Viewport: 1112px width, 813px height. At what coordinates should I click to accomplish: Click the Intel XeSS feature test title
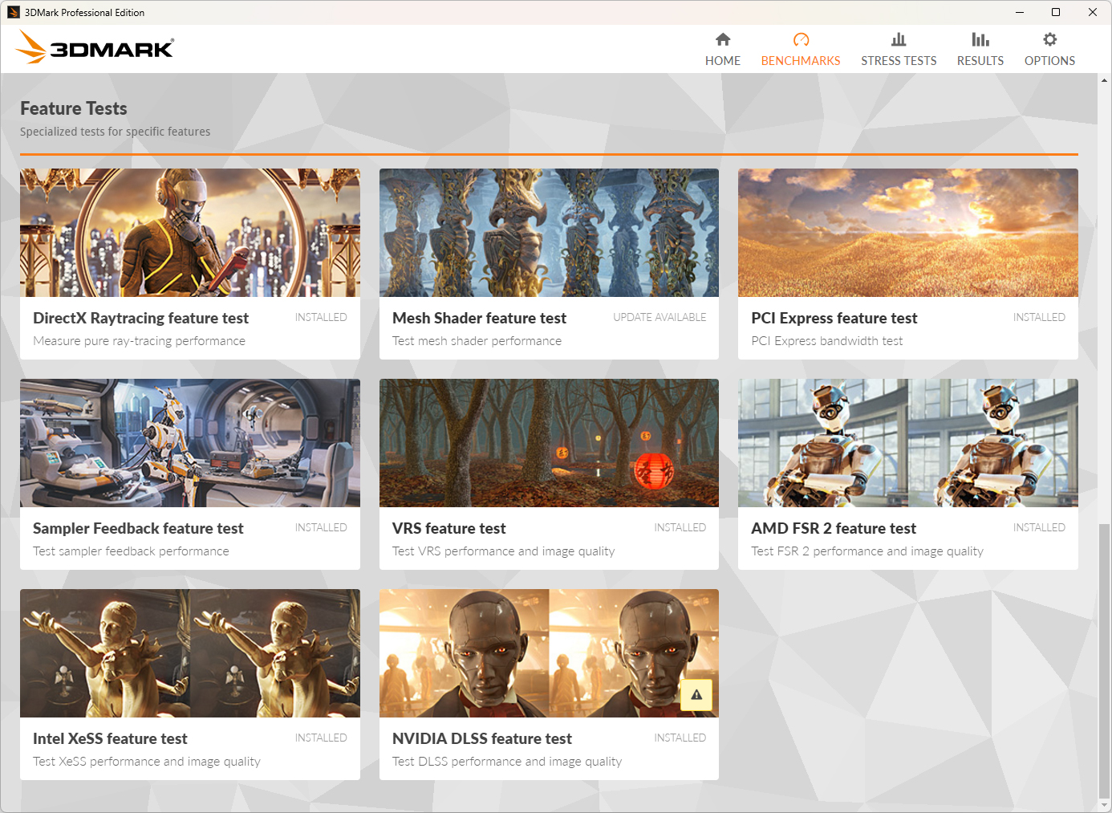110,739
